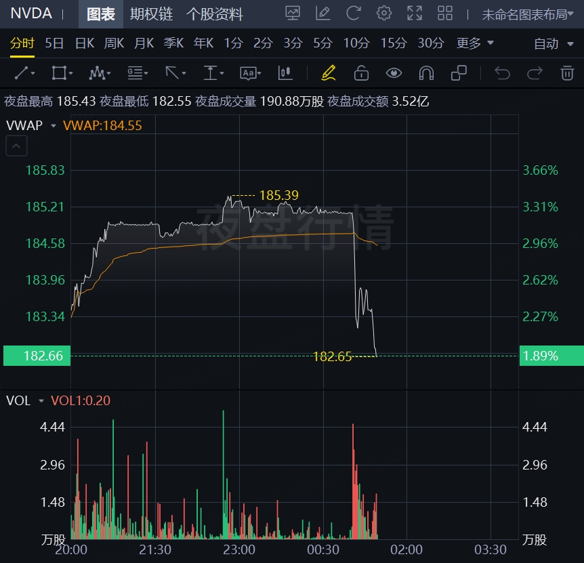The image size is (584, 563).
Task: Select the 30分 timeframe
Action: [431, 43]
